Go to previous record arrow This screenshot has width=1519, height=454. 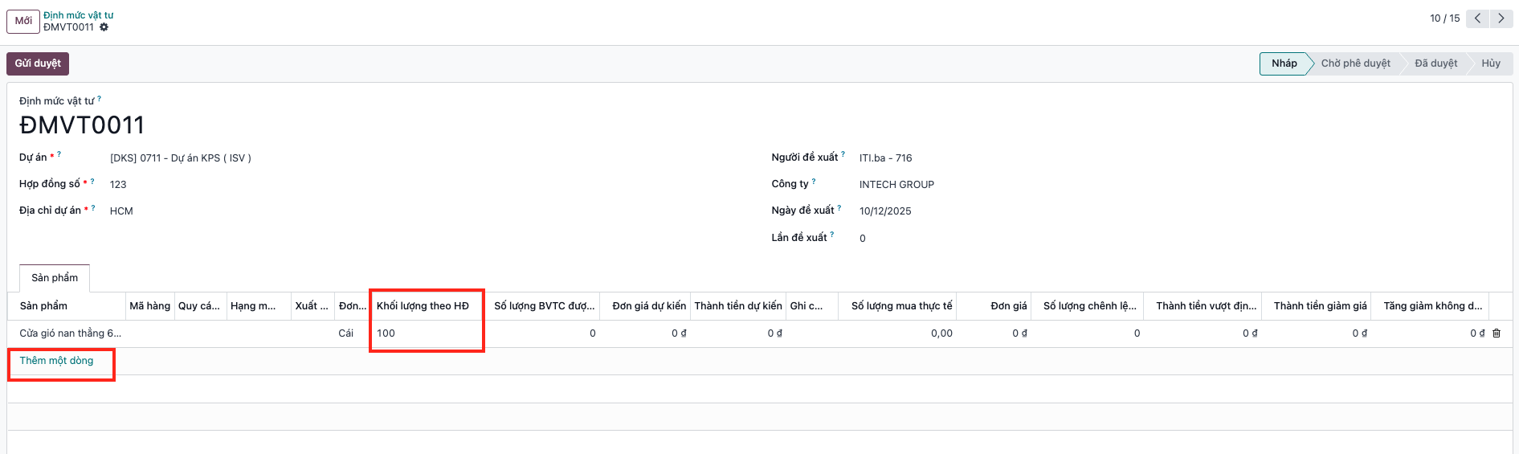pos(1477,18)
